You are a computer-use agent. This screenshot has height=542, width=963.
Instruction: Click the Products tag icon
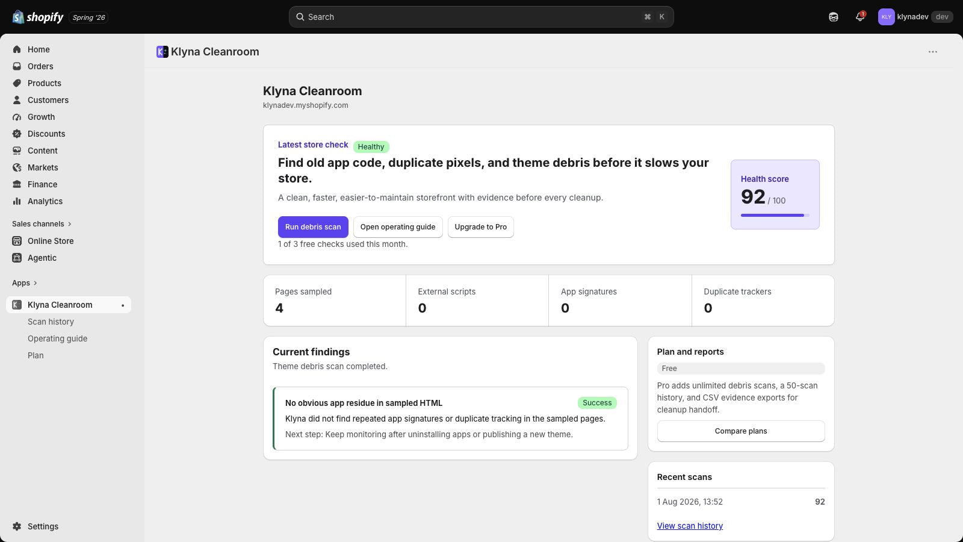pos(17,83)
